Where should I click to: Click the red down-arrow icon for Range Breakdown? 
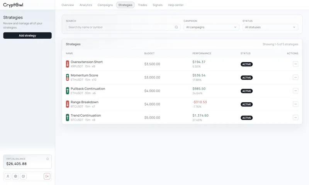click(67, 104)
